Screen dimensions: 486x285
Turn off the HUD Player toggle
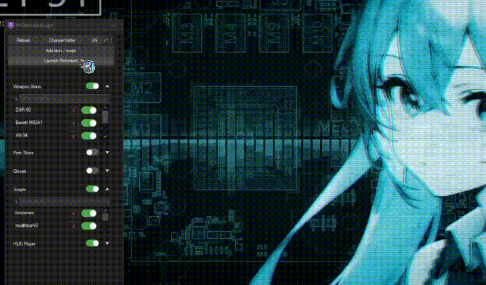[92, 243]
